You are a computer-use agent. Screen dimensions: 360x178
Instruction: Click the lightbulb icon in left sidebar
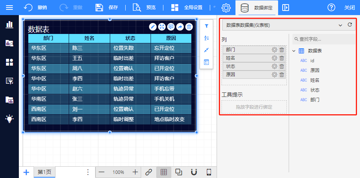coord(9,119)
